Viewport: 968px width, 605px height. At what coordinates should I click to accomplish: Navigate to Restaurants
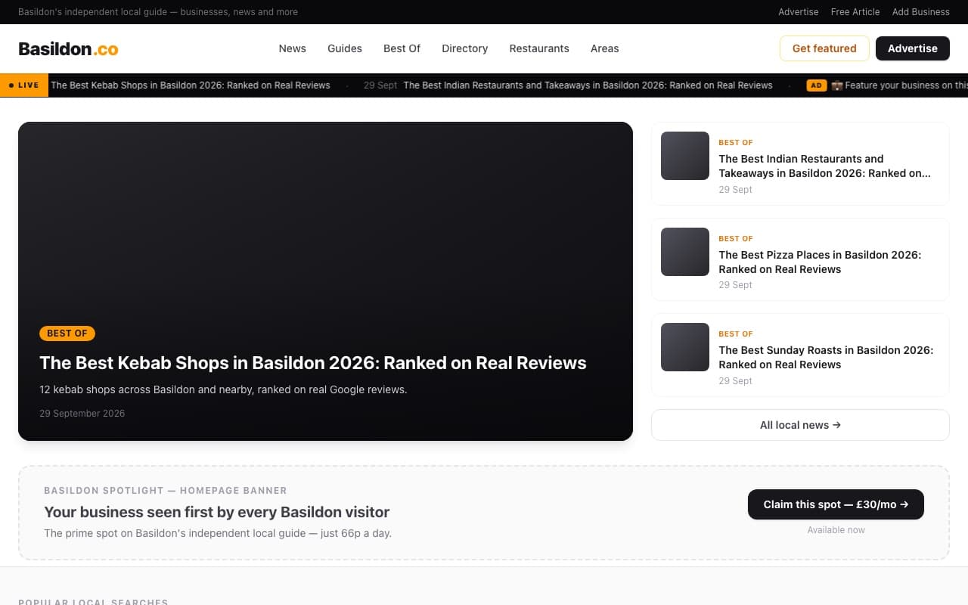pos(539,48)
